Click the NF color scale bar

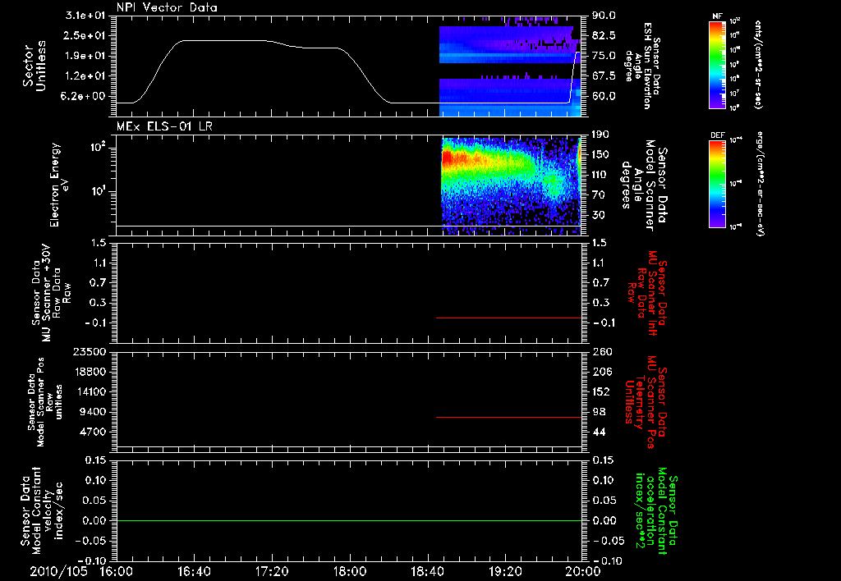(x=718, y=65)
